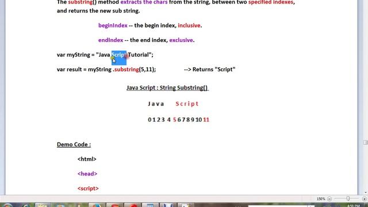This screenshot has height=207, width=368.
Task: Click "var myString" at the line start
Action: [74, 55]
